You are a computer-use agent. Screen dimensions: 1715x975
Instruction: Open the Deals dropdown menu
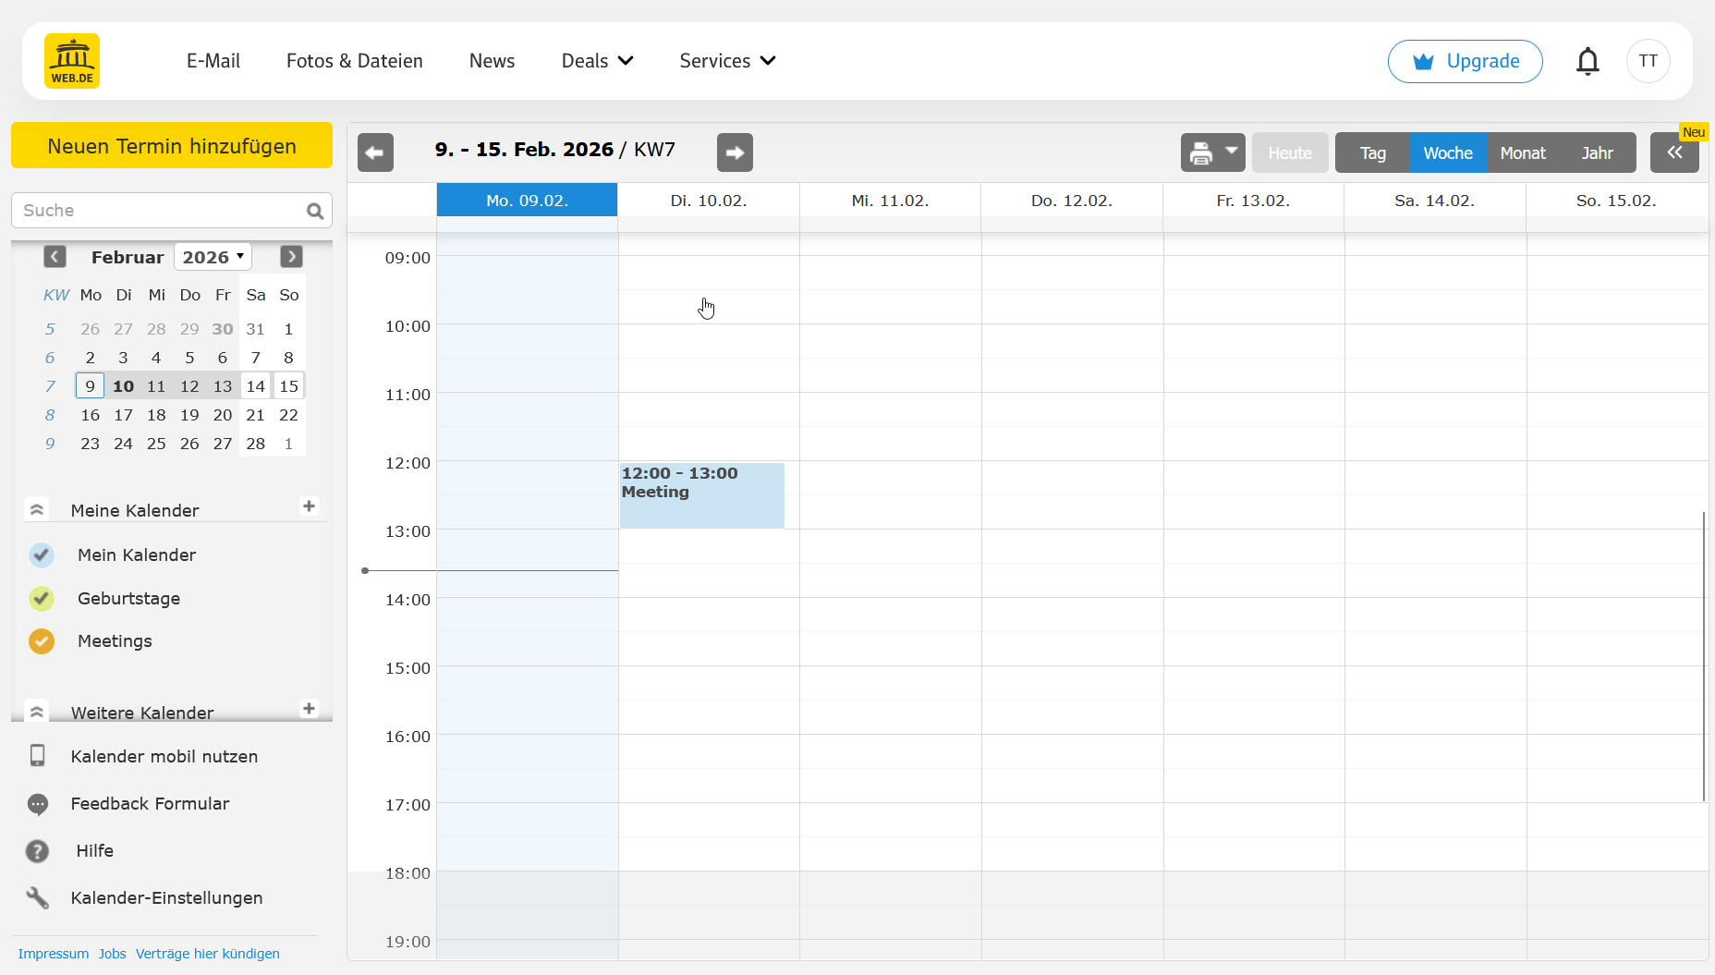(597, 61)
